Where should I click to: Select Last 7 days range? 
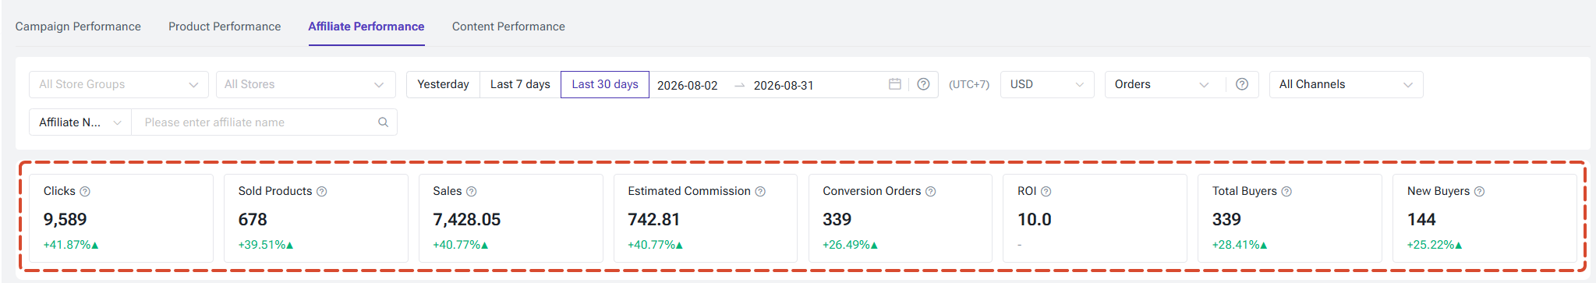(520, 84)
